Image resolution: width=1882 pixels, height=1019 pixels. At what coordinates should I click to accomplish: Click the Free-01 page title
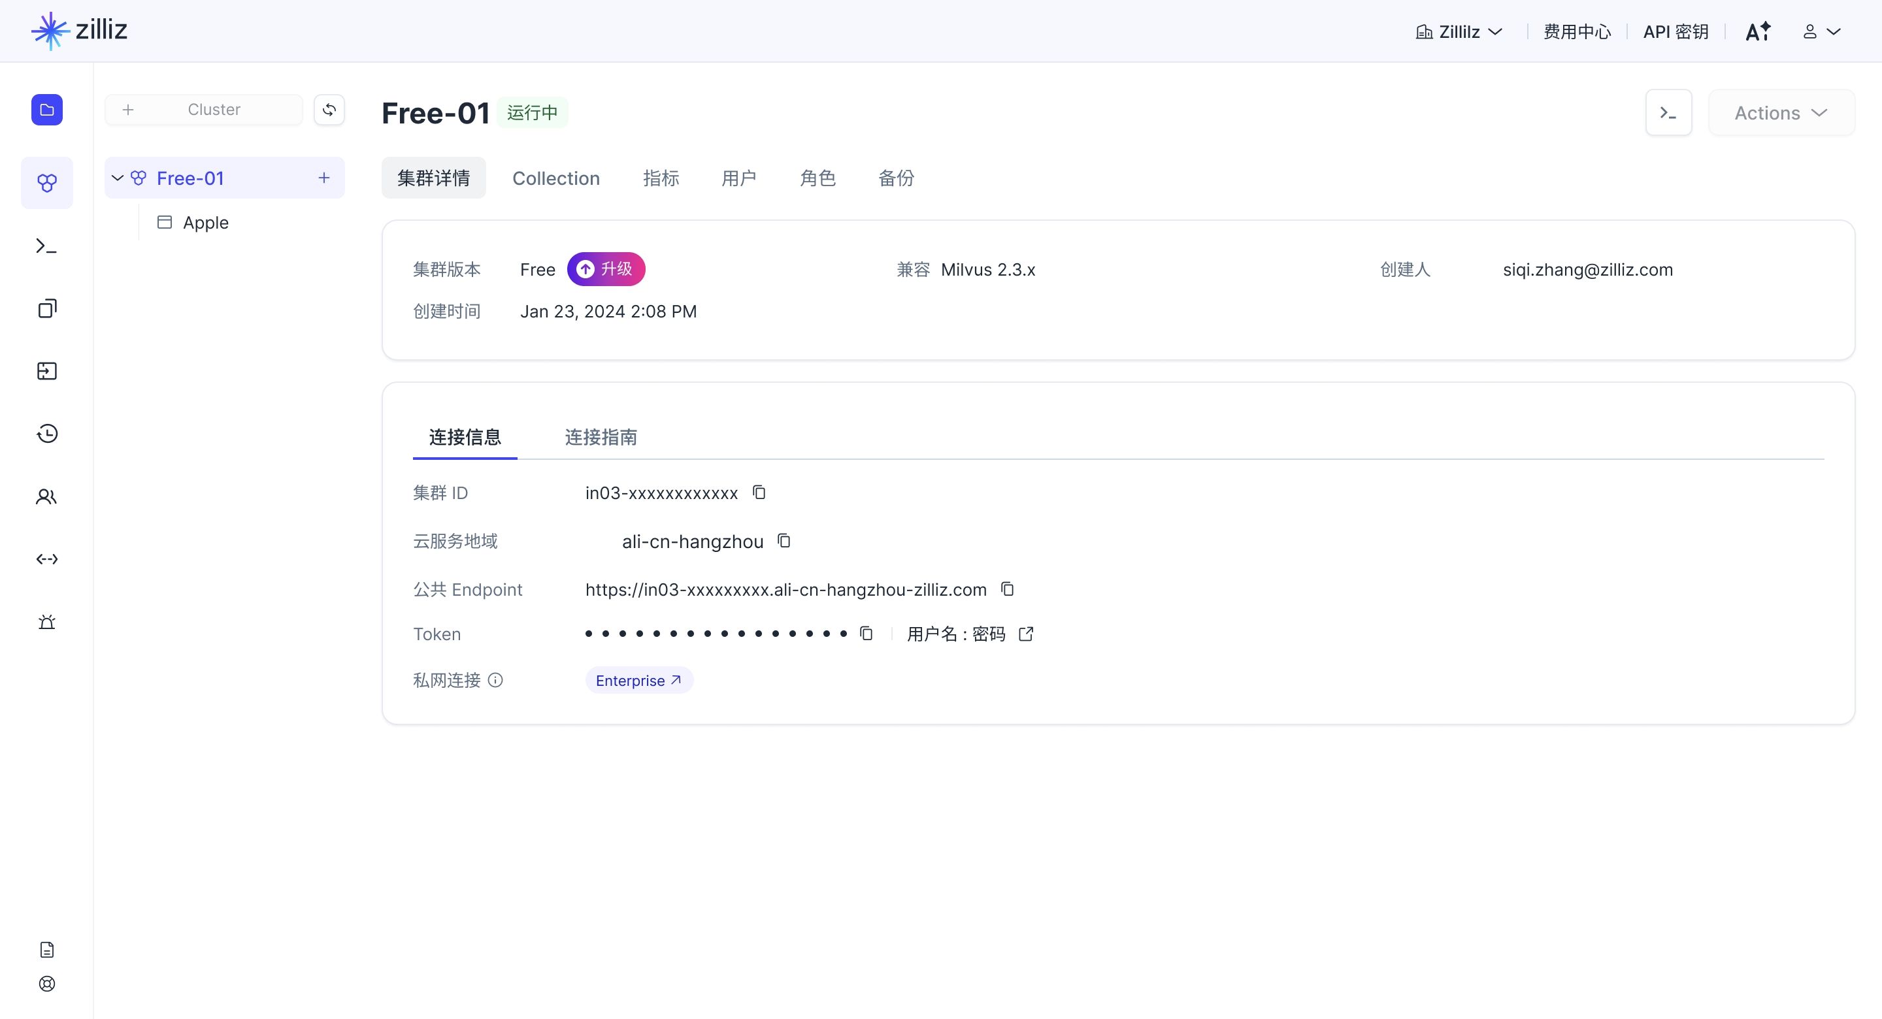coord(435,113)
